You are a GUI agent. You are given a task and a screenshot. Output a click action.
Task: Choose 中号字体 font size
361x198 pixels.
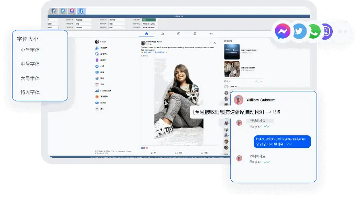(x=30, y=64)
